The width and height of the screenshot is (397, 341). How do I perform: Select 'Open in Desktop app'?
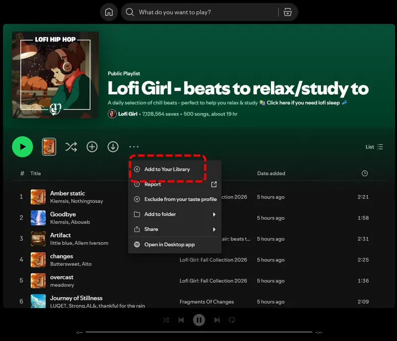point(175,245)
